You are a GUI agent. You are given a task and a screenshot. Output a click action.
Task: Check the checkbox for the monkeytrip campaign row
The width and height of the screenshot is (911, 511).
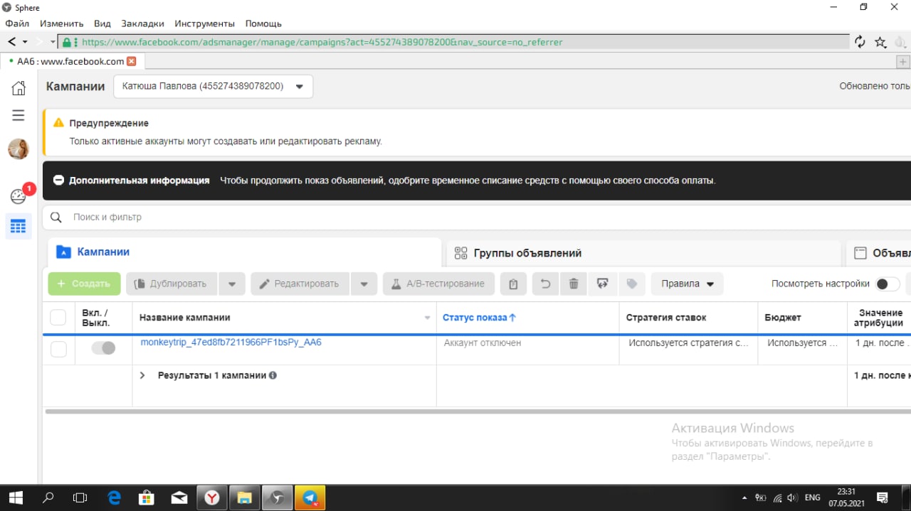coord(58,348)
